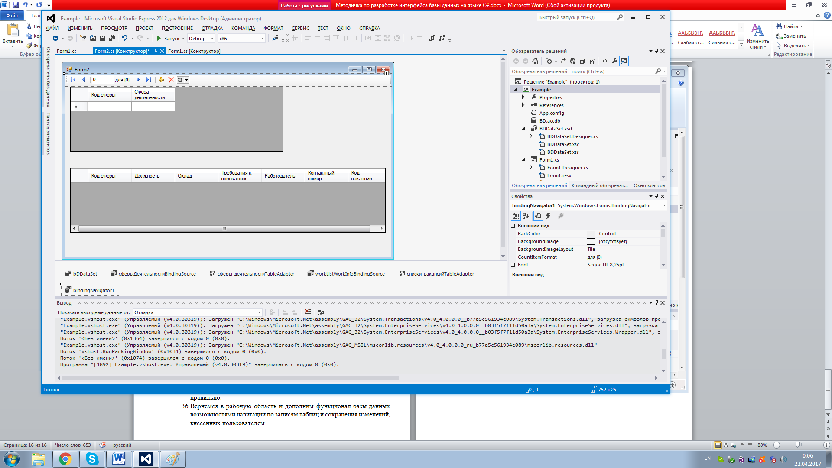Viewport: 832px width, 468px height.
Task: Click the BackColor Control color swatch
Action: tap(591, 234)
